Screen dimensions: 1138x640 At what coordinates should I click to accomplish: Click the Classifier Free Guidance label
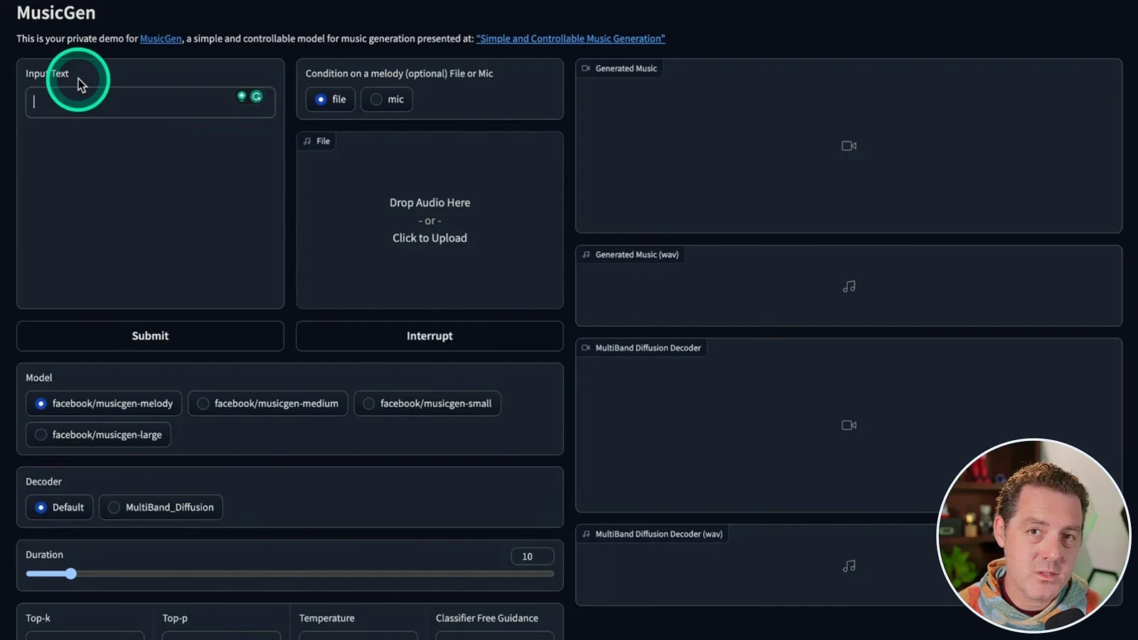click(486, 618)
